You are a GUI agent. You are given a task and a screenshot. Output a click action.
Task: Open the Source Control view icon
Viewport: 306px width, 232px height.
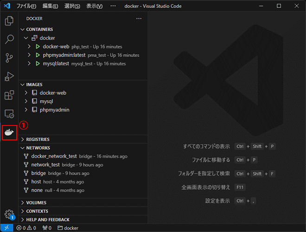tap(9, 58)
